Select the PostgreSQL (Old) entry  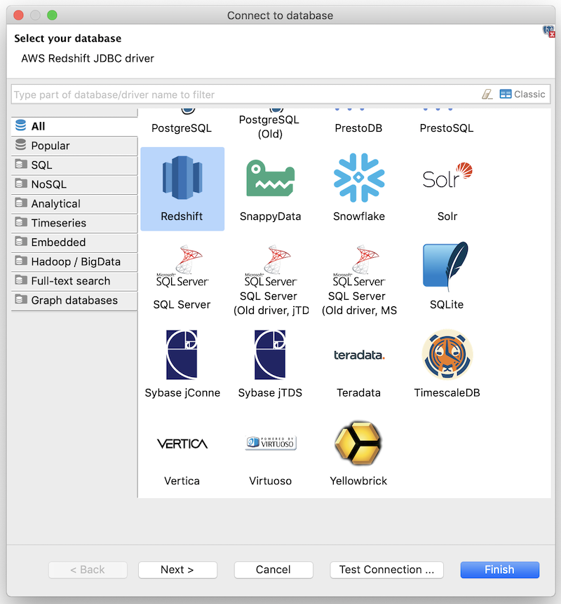click(x=269, y=126)
